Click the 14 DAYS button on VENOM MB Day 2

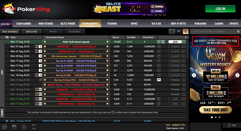pos(175,46)
